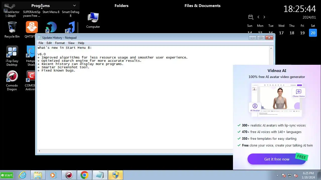Click the 'Smarter Screenshot tool.' line
The height and width of the screenshot is (180, 321).
click(x=63, y=67)
